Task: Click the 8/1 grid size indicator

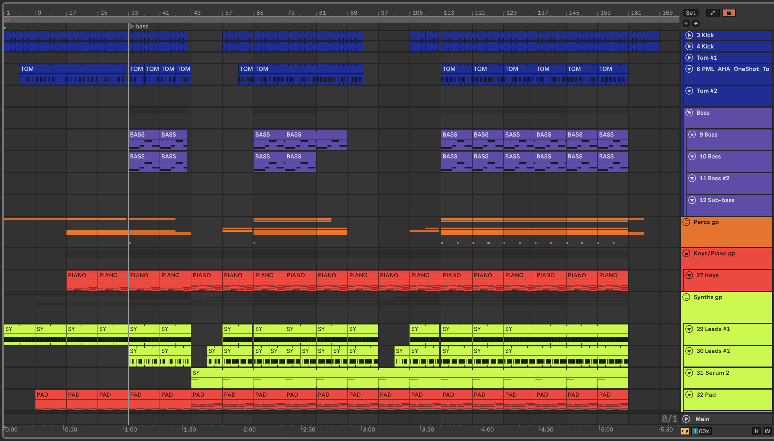Action: click(669, 419)
